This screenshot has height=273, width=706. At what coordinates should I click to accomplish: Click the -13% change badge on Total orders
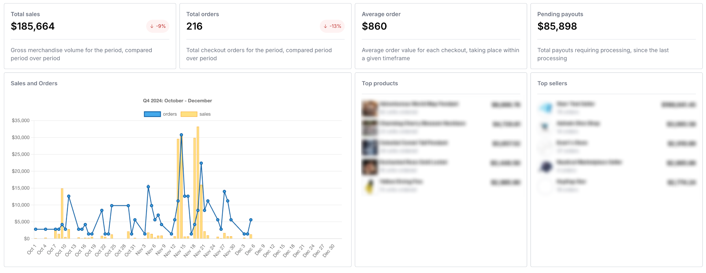point(332,26)
